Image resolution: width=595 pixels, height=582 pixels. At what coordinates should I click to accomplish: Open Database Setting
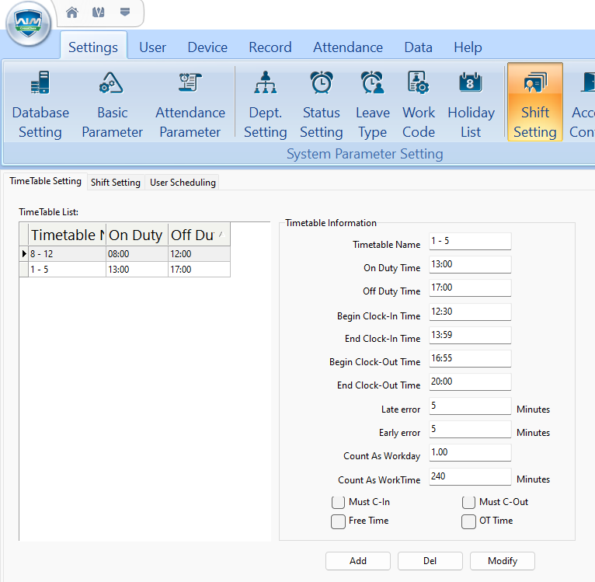(x=40, y=103)
